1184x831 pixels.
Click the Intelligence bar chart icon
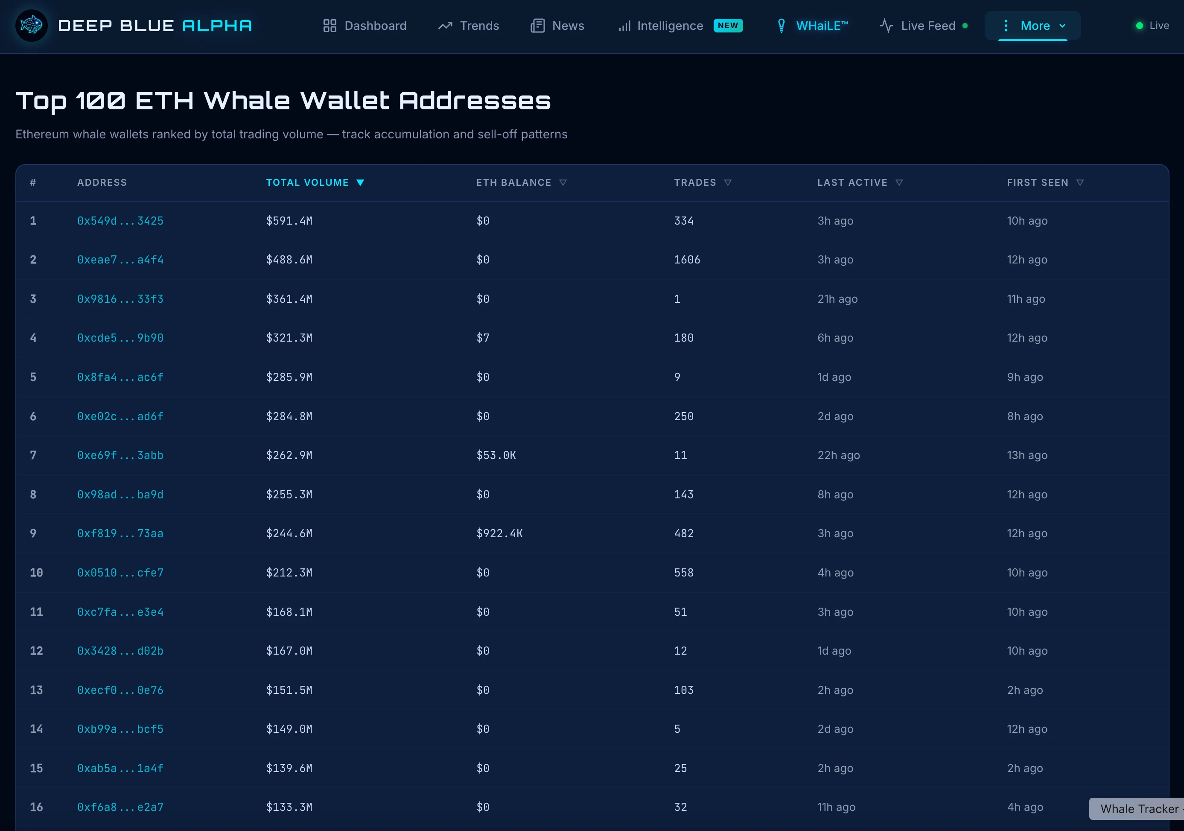click(624, 26)
